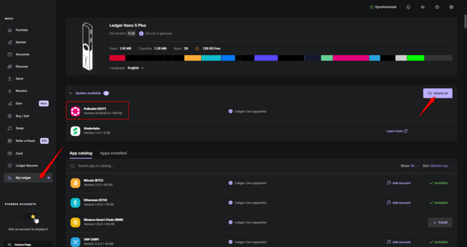Click the Staderlabs app icon

[75, 131]
